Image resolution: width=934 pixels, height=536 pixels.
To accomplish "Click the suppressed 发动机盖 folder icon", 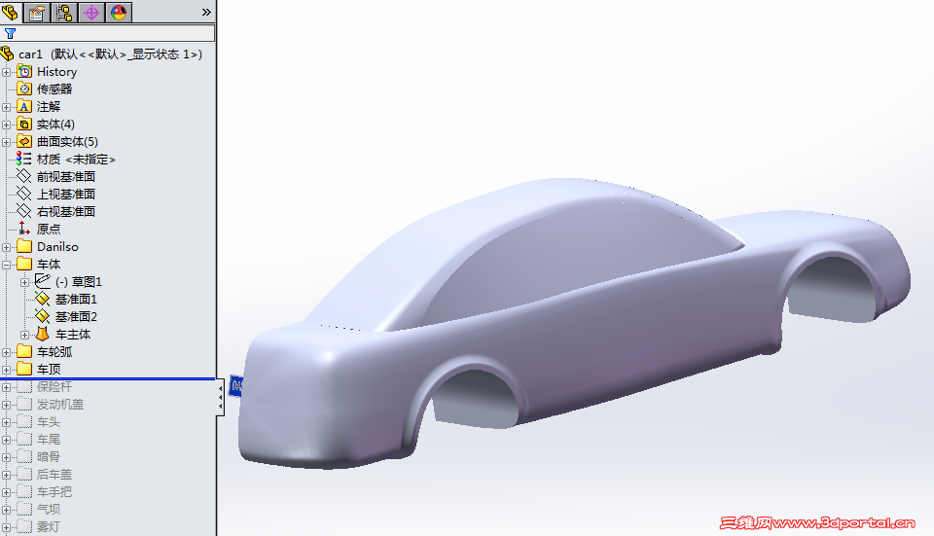I will tap(24, 404).
